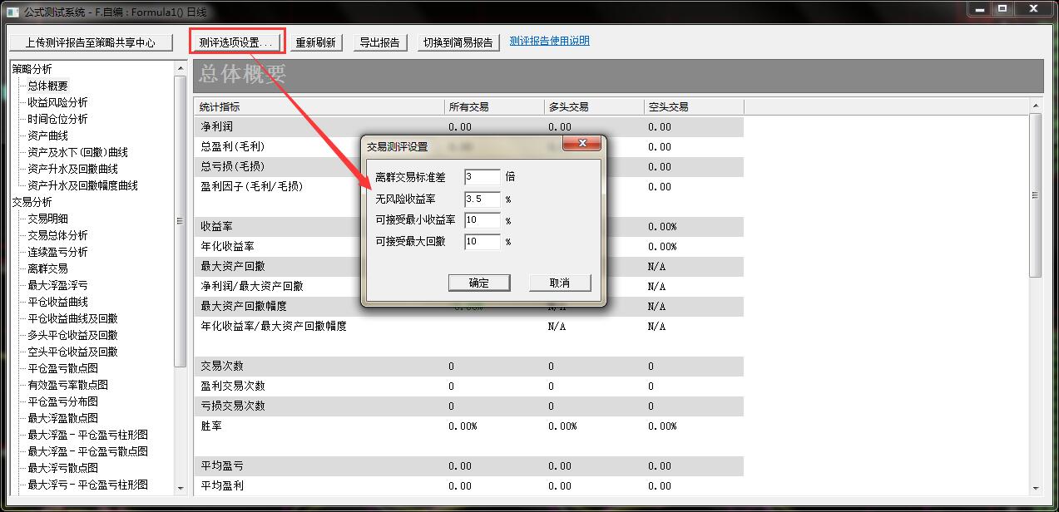Click 离群交易标准差 input field
Screen dimensions: 1059x512
tap(482, 176)
